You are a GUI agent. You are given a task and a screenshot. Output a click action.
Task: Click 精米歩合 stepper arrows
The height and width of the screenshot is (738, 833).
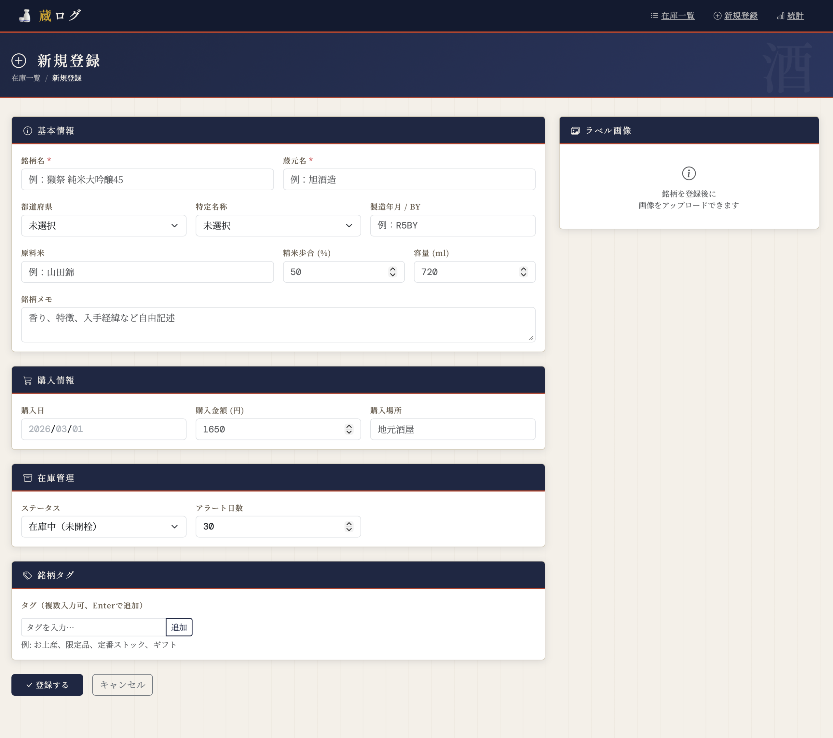392,272
